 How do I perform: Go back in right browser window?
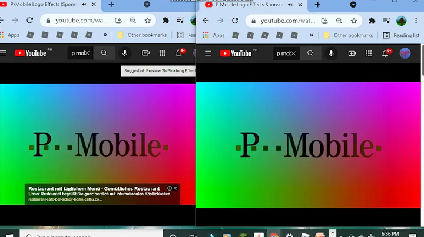pyautogui.click(x=206, y=21)
